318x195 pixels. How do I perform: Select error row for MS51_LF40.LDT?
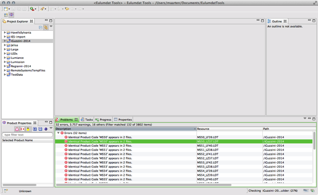[184, 146]
